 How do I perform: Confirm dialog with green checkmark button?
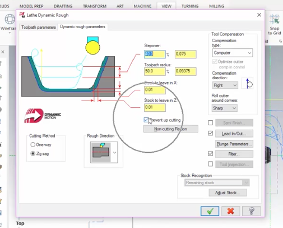210,211
